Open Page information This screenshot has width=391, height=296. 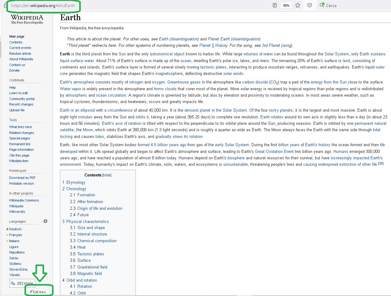[x=21, y=150]
